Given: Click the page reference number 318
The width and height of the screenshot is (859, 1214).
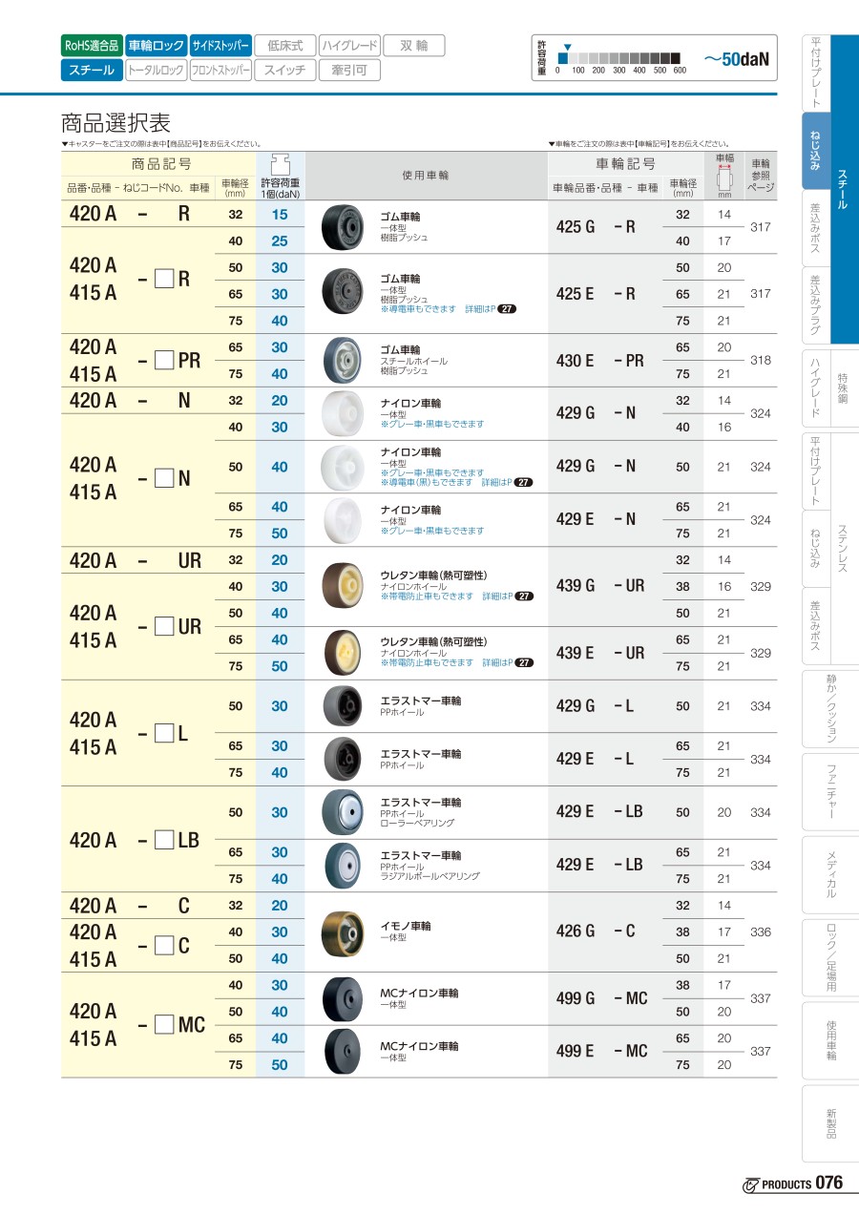Looking at the screenshot, I should pyautogui.click(x=760, y=361).
